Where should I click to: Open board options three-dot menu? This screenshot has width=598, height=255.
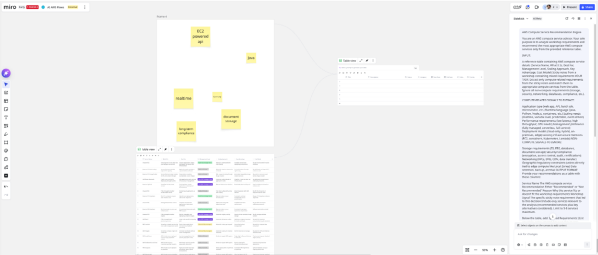(85, 8)
